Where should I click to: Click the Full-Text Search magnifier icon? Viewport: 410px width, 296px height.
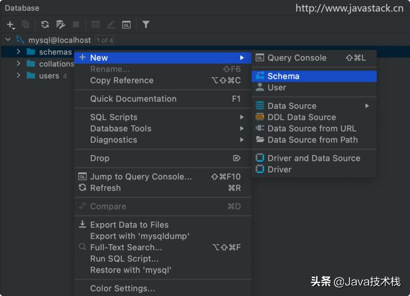[x=82, y=247]
